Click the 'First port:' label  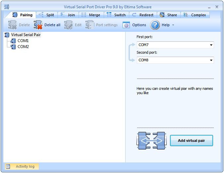[144, 37]
